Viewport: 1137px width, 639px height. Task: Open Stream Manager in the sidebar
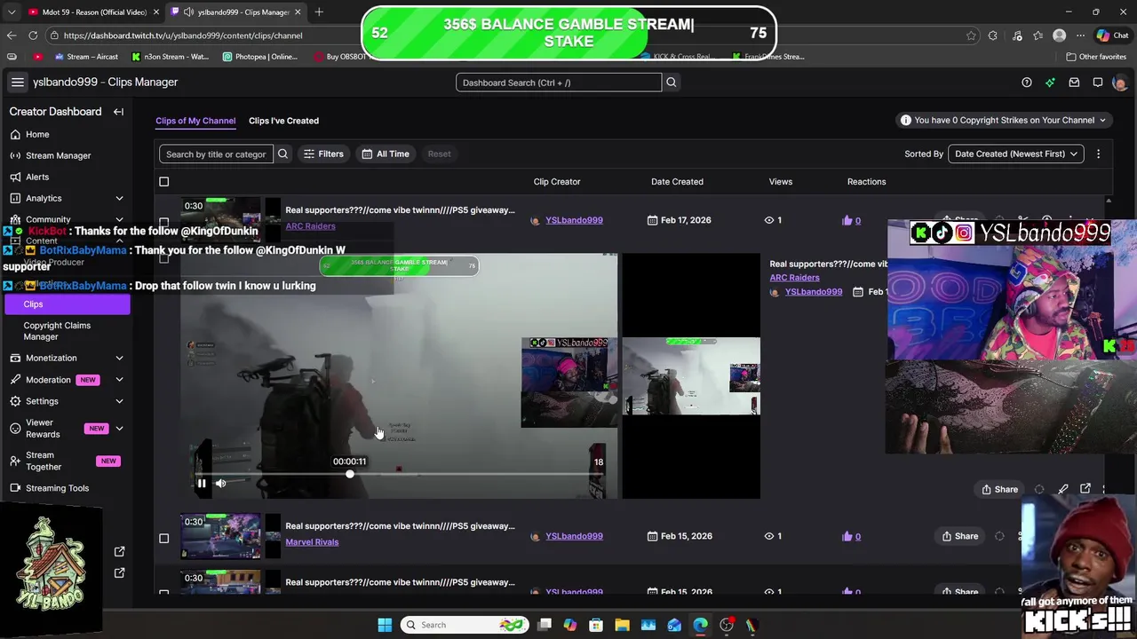point(58,155)
